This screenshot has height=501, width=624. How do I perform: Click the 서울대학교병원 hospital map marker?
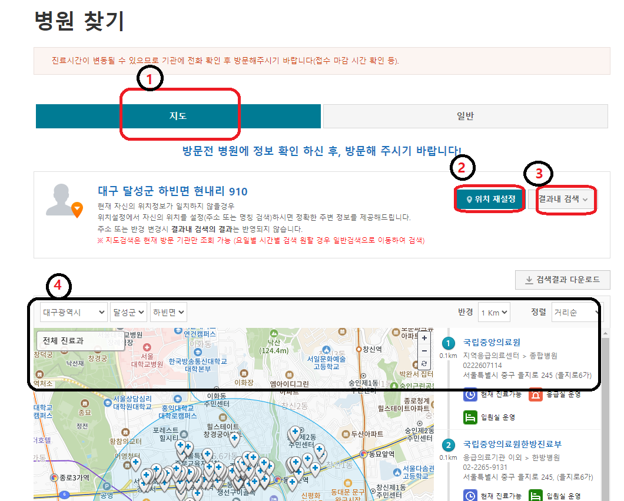point(147,347)
